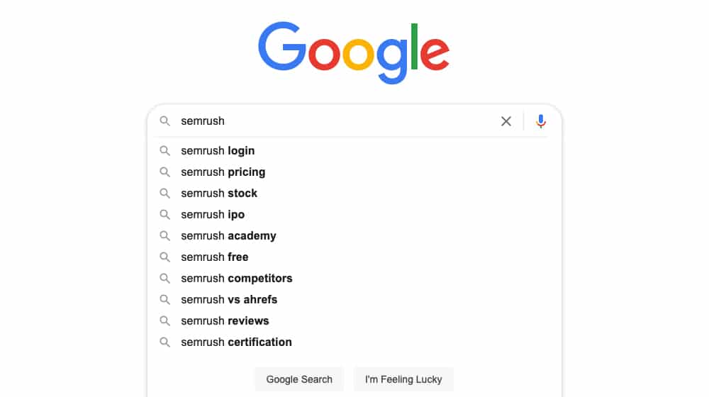
Task: Clear the search box with X icon
Action: coord(506,121)
